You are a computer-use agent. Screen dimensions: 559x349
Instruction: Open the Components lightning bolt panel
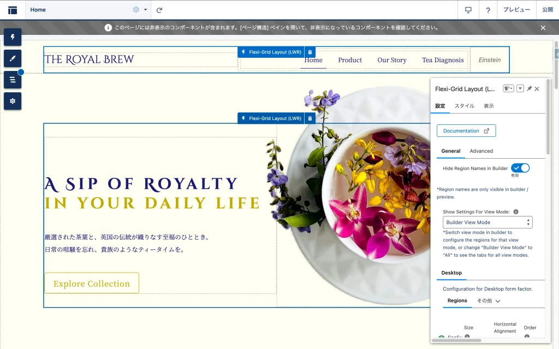[13, 37]
